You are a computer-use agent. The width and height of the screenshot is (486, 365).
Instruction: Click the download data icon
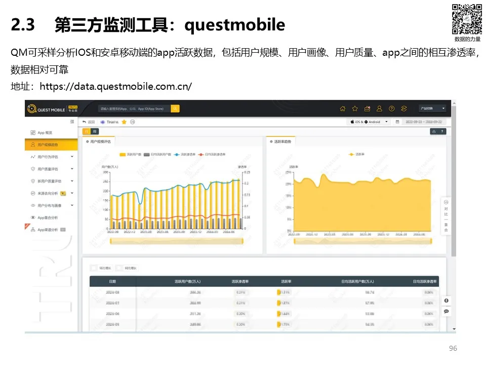click(434, 132)
